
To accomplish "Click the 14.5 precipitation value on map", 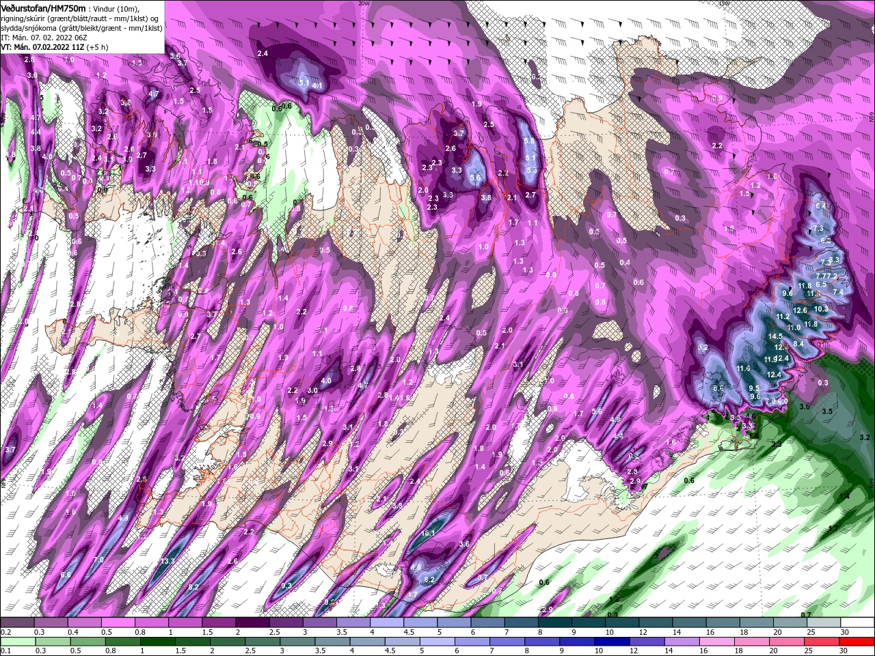I will pos(775,336).
